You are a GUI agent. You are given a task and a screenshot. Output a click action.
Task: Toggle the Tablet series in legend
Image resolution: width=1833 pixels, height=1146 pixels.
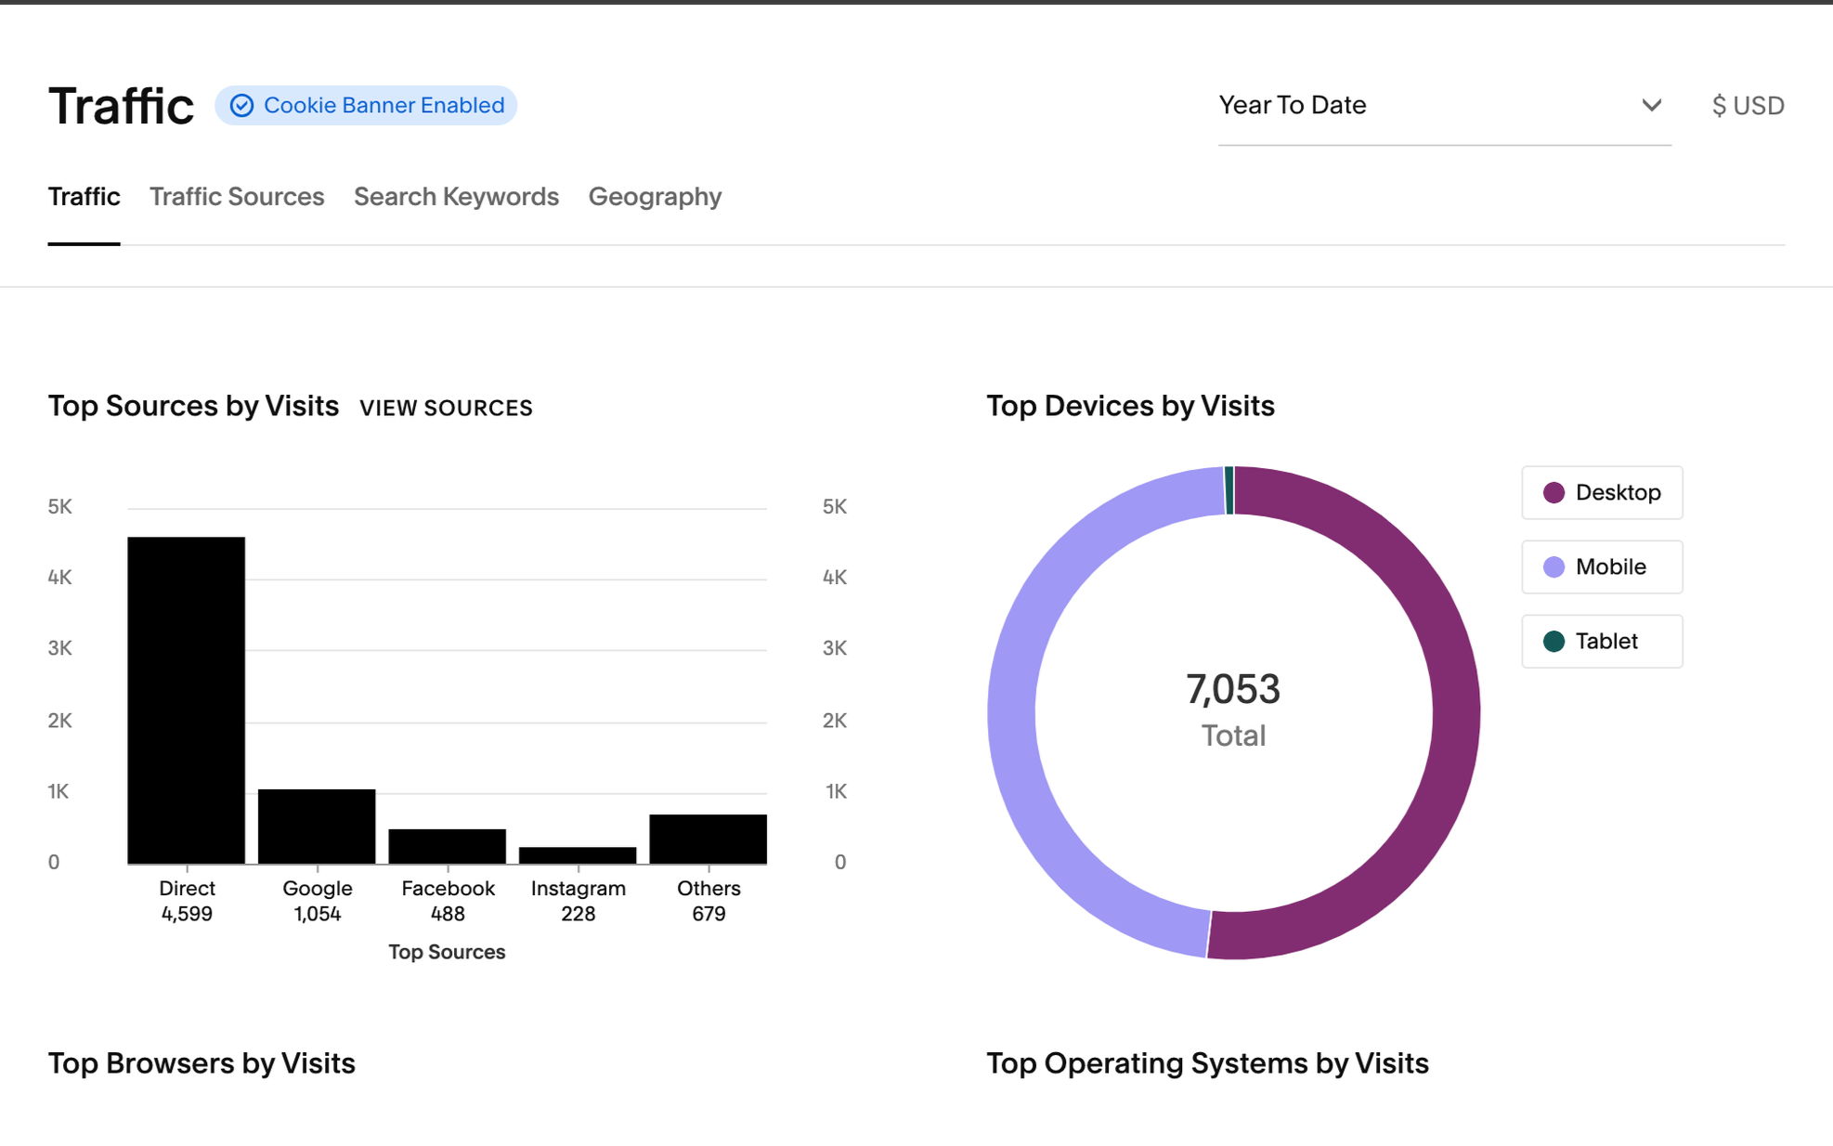coord(1602,641)
